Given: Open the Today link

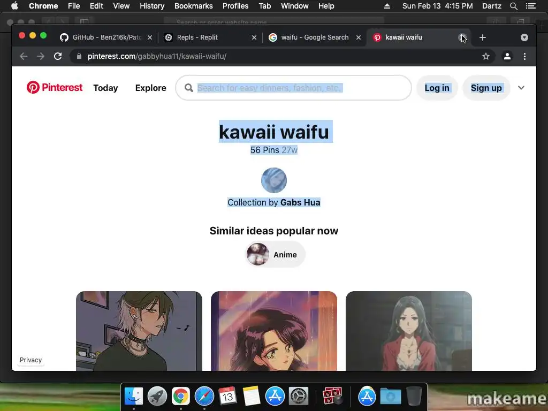Looking at the screenshot, I should (x=105, y=88).
